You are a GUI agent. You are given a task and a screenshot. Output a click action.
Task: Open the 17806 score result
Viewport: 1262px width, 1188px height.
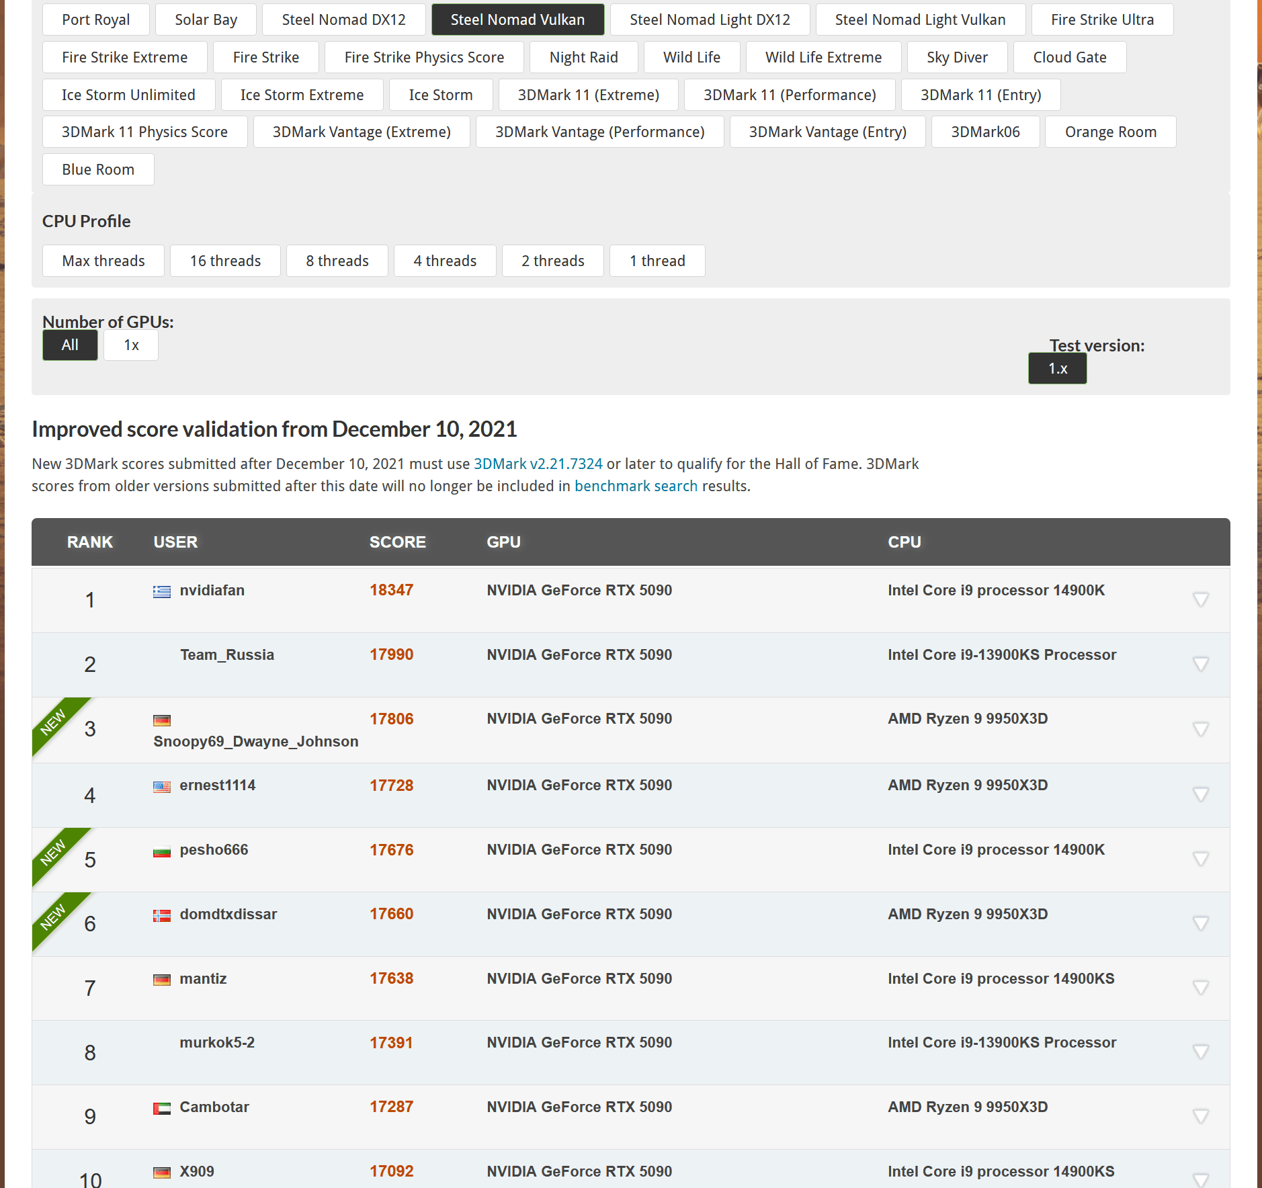(x=392, y=719)
